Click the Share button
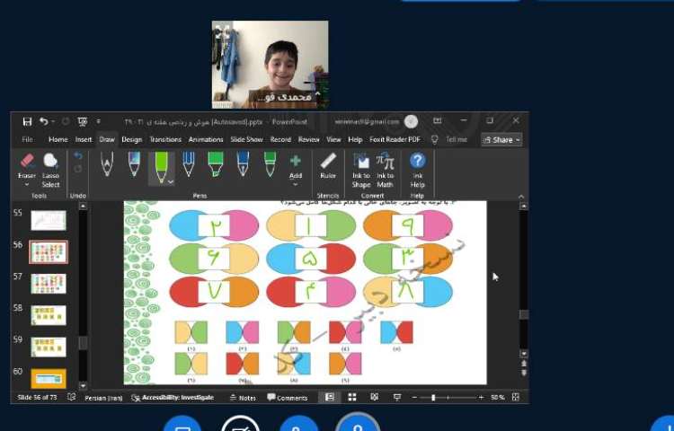674x431 pixels. (501, 140)
